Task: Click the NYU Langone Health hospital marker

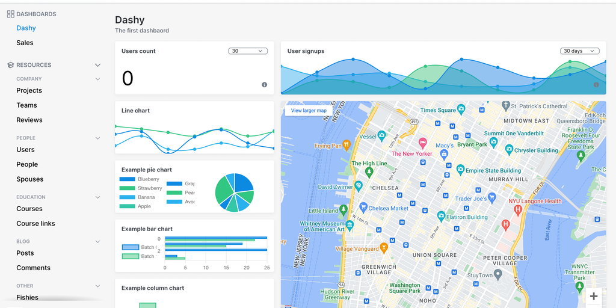Action: [518, 210]
